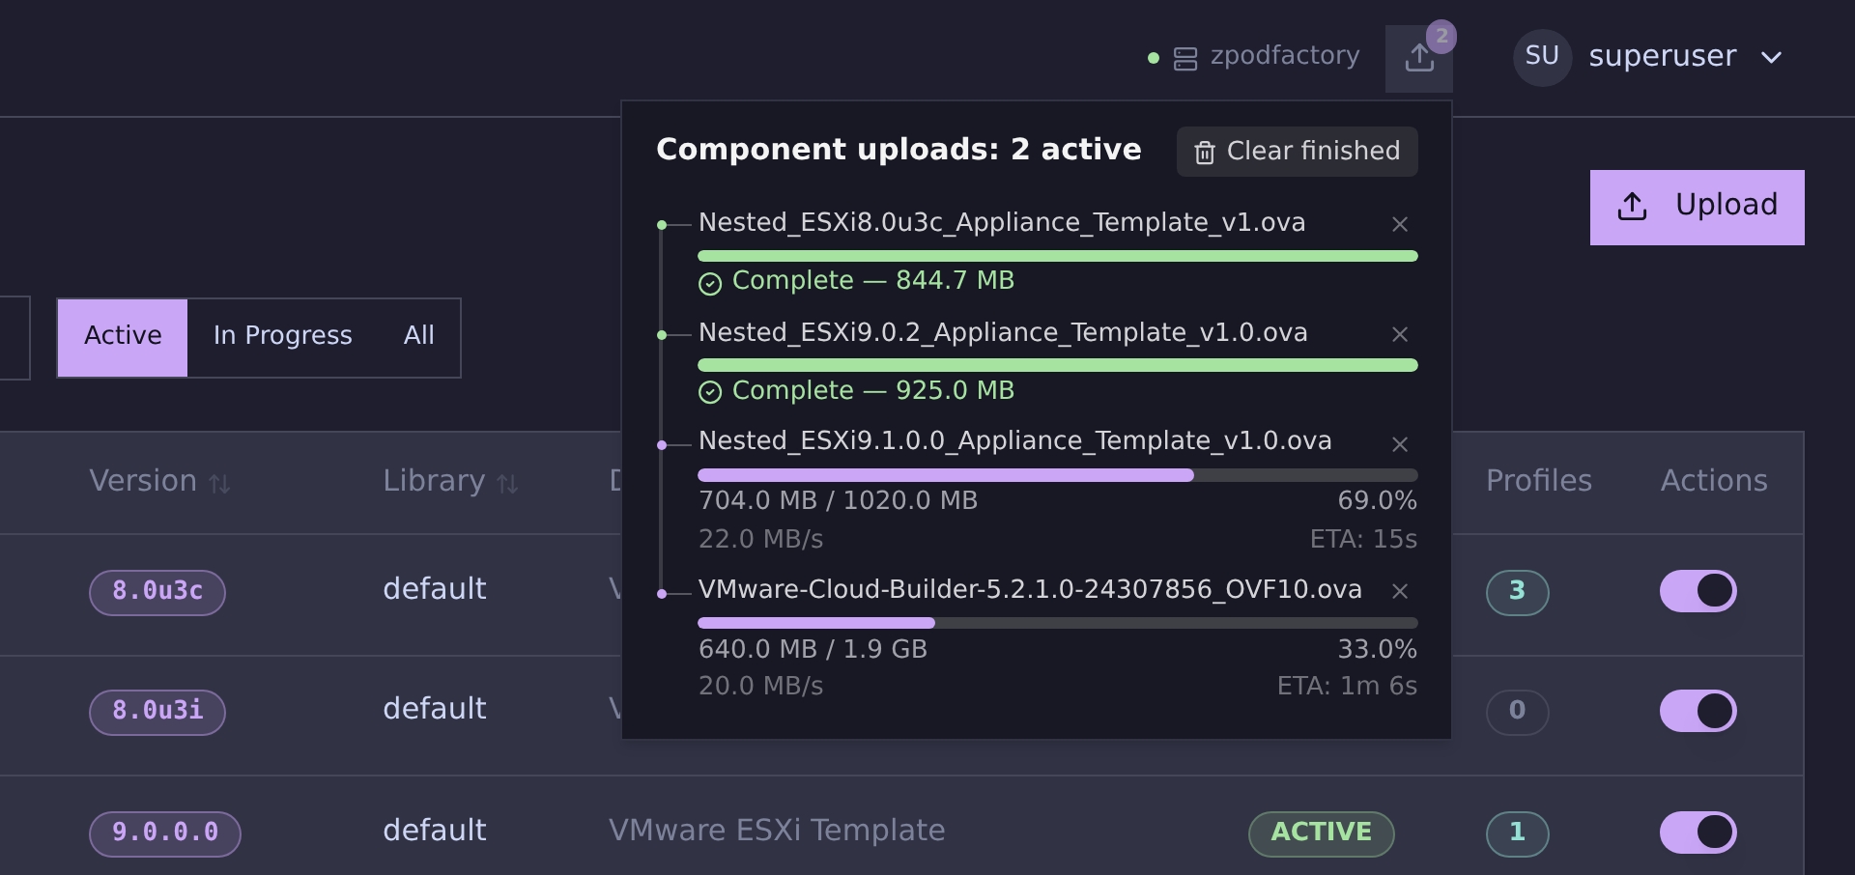
Task: Click profiles count 3 badge
Action: [x=1517, y=592]
